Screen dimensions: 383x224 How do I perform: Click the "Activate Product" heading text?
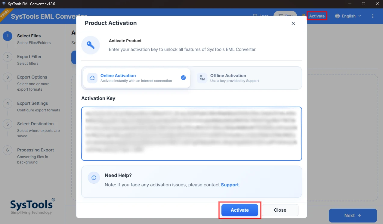click(125, 41)
